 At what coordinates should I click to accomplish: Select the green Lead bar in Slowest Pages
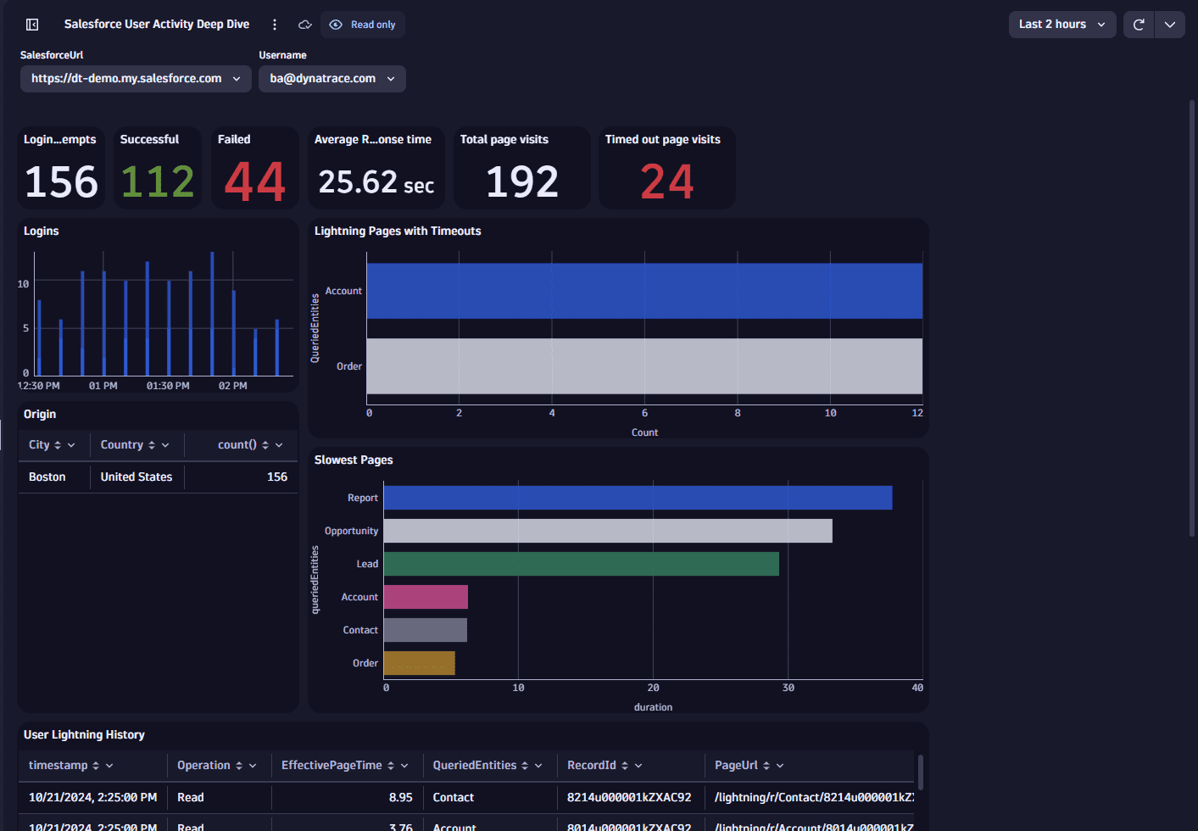click(x=582, y=564)
